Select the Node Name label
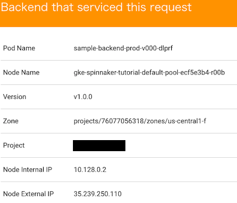The width and height of the screenshot is (237, 203). pos(21,72)
